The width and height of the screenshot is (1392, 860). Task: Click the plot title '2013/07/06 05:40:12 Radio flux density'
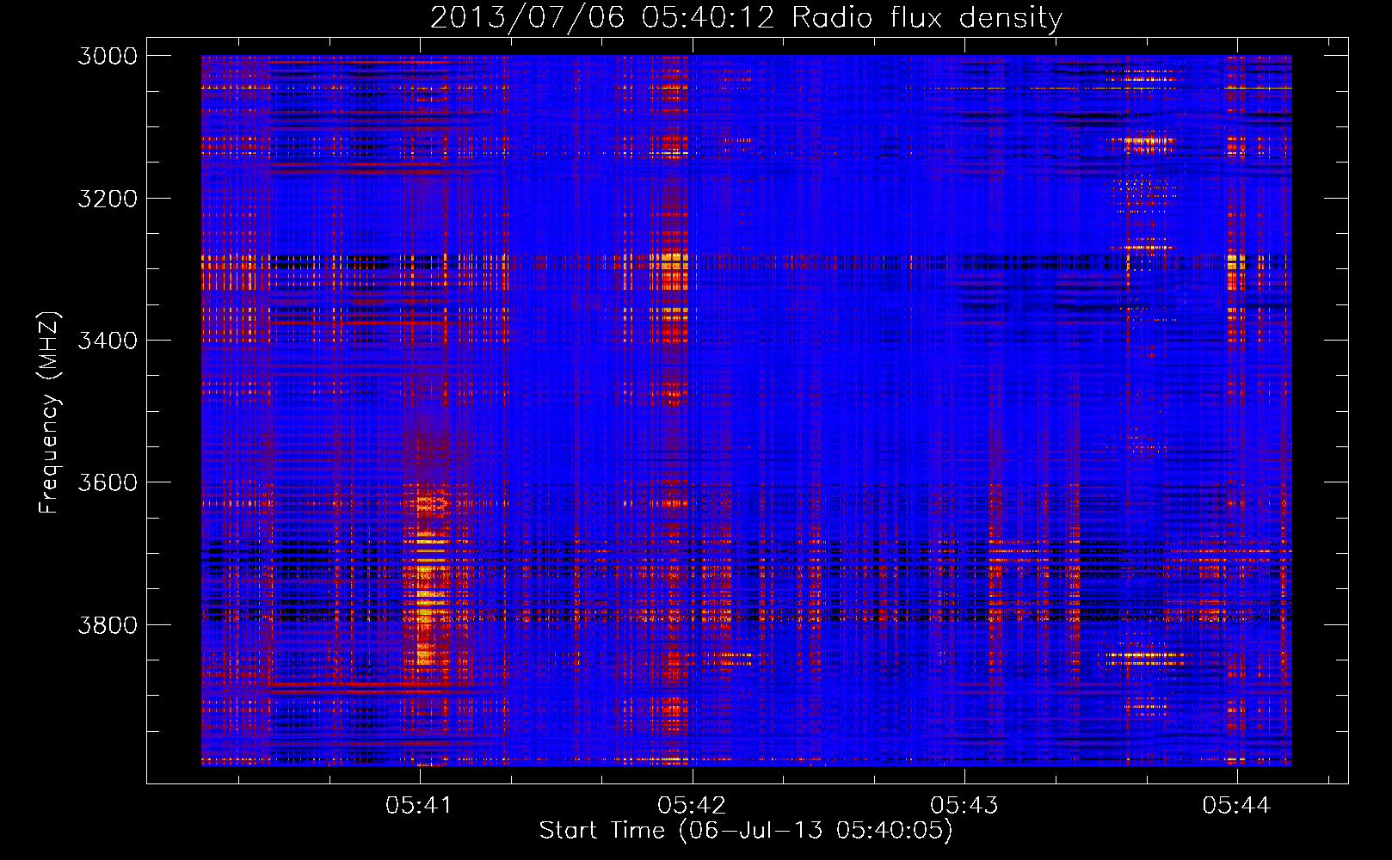click(746, 17)
